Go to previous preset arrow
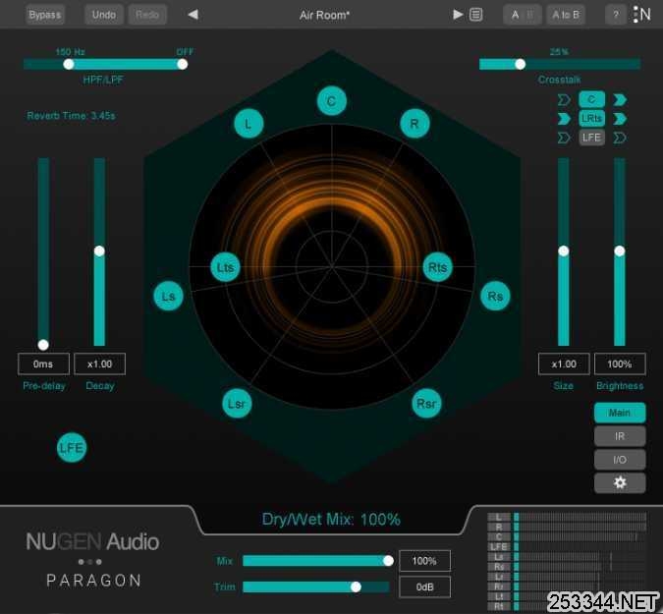The width and height of the screenshot is (663, 614). pyautogui.click(x=193, y=15)
